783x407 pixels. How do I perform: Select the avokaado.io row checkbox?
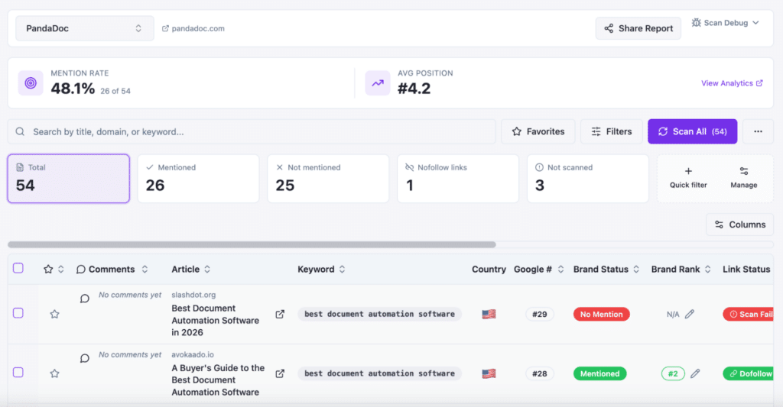click(18, 373)
